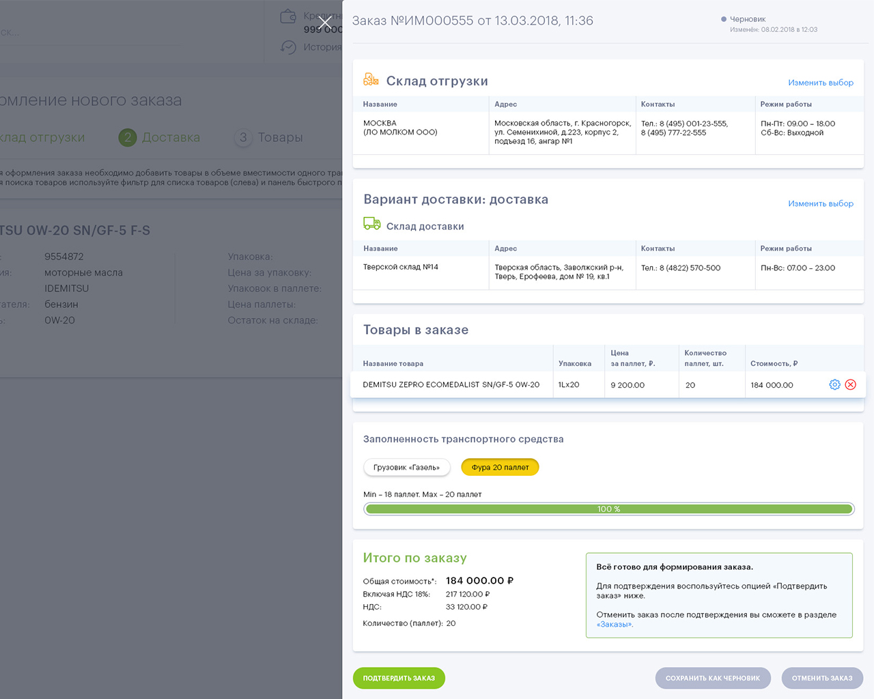Select the Грузовик «Газель» vehicle option
Viewport: 874px width, 699px height.
pos(406,468)
